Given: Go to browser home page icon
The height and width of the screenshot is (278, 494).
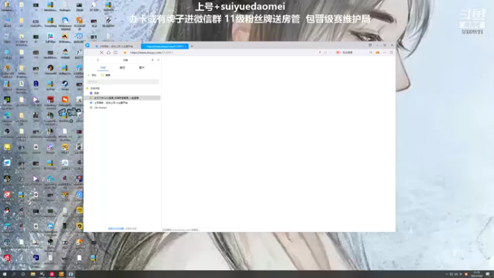Looking at the screenshot, I should (x=109, y=53).
